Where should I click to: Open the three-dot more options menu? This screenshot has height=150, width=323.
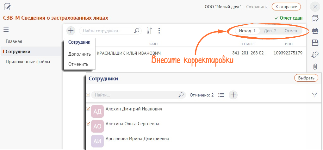point(159,31)
